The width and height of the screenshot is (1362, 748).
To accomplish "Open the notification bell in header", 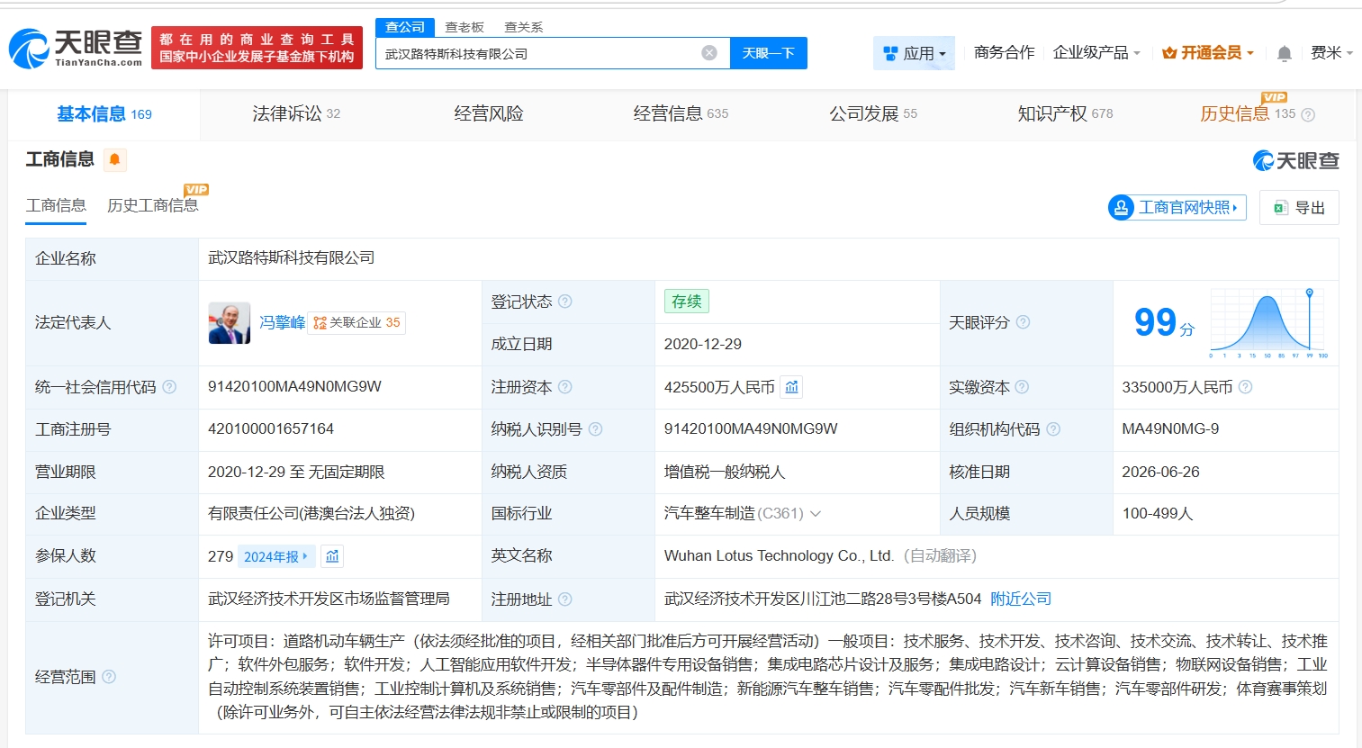I will (1285, 53).
